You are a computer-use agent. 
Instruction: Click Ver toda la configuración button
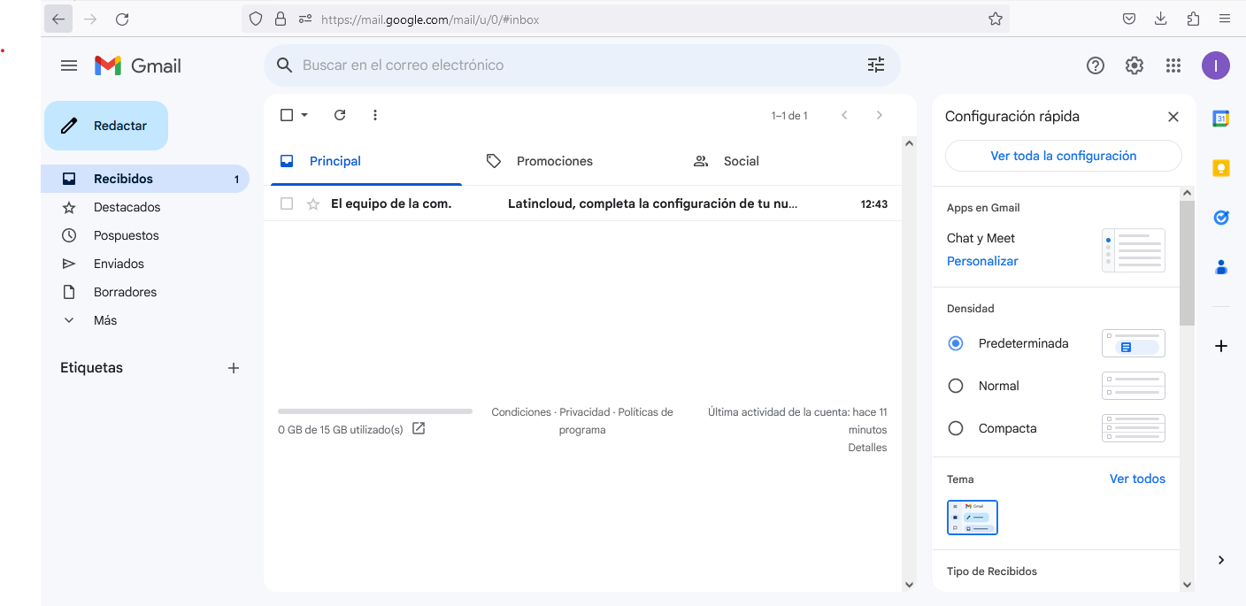click(x=1063, y=156)
